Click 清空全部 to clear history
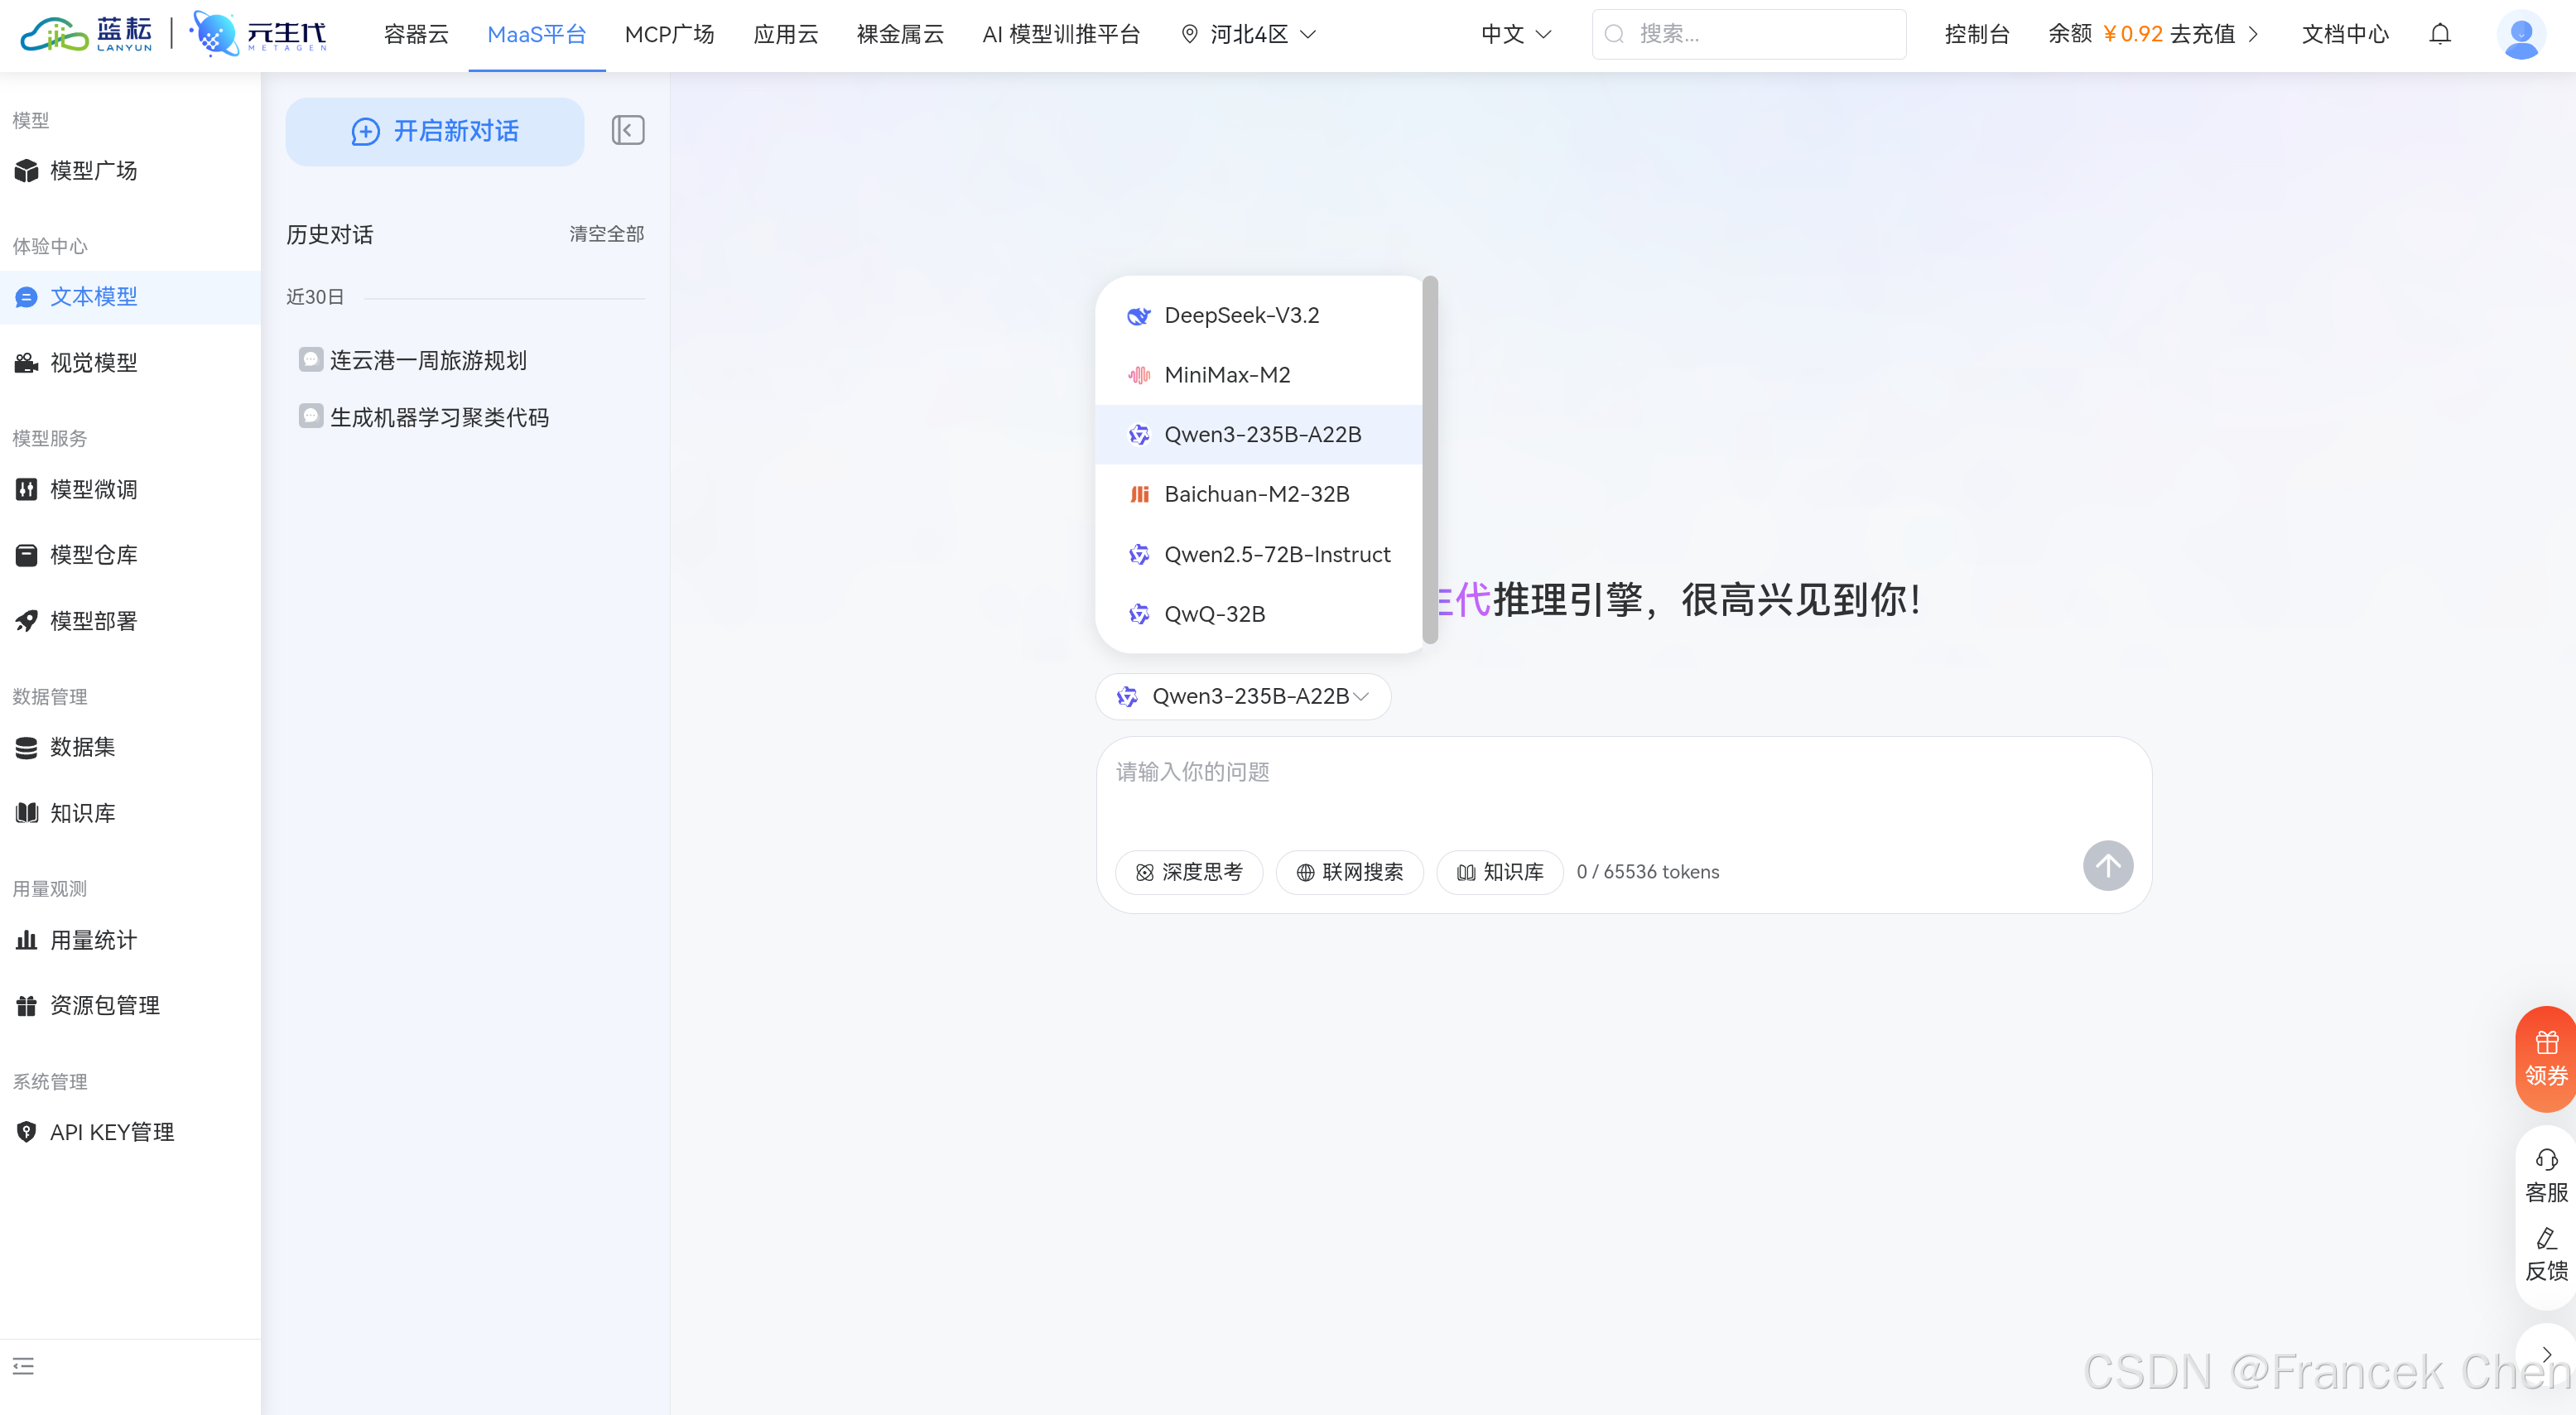2576x1415 pixels. point(606,234)
